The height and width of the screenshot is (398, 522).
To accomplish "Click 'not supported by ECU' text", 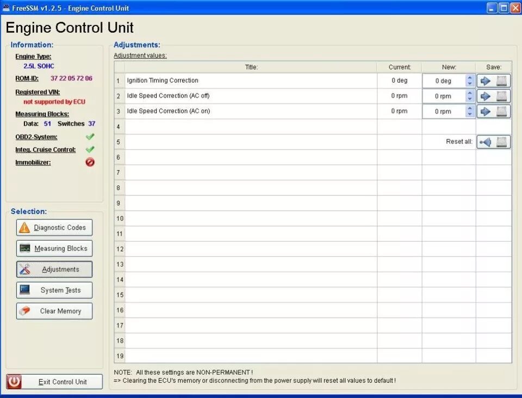I will tap(54, 102).
